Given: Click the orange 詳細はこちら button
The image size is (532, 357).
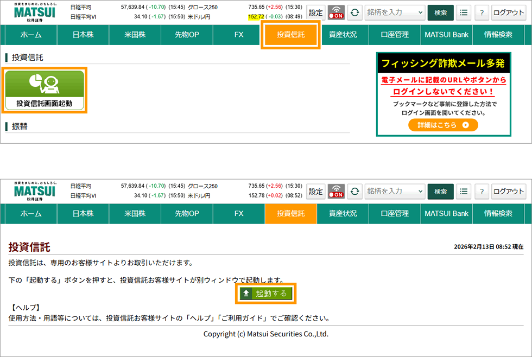Looking at the screenshot, I should point(443,125).
